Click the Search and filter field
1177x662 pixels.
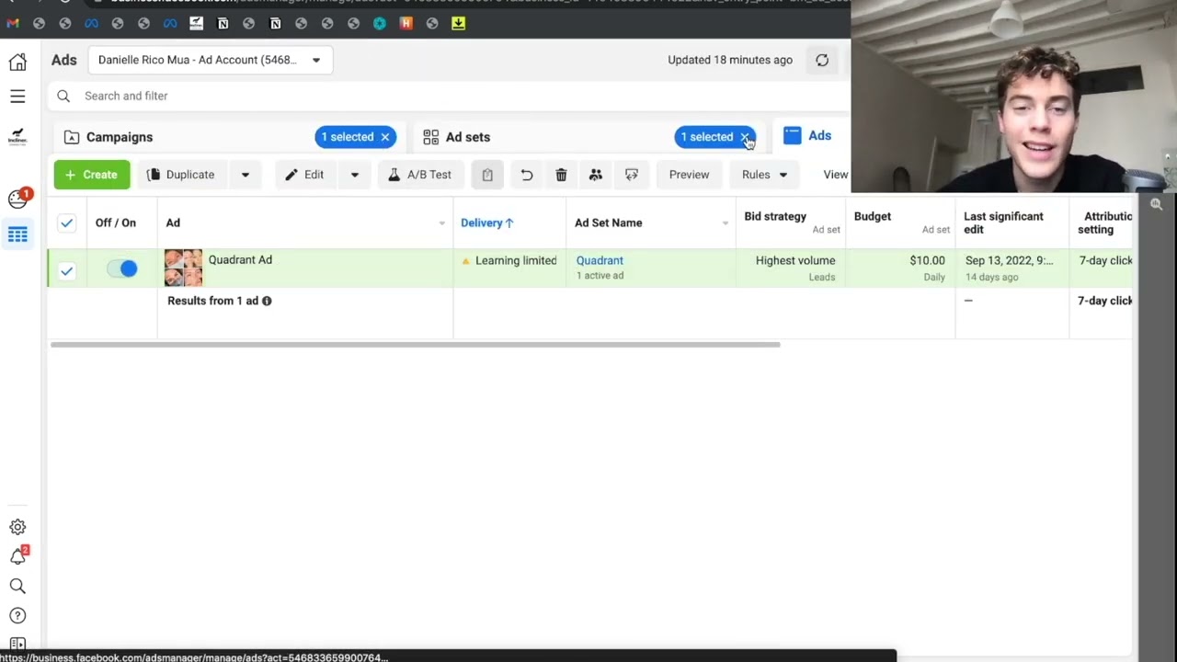coord(450,96)
